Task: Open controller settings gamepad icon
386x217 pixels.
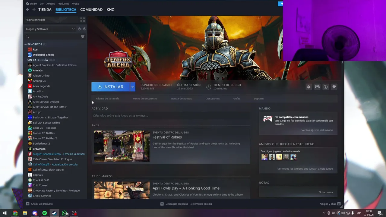Action: (x=317, y=87)
